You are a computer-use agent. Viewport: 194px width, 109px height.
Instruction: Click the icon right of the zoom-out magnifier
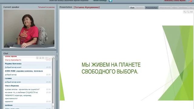point(191,12)
